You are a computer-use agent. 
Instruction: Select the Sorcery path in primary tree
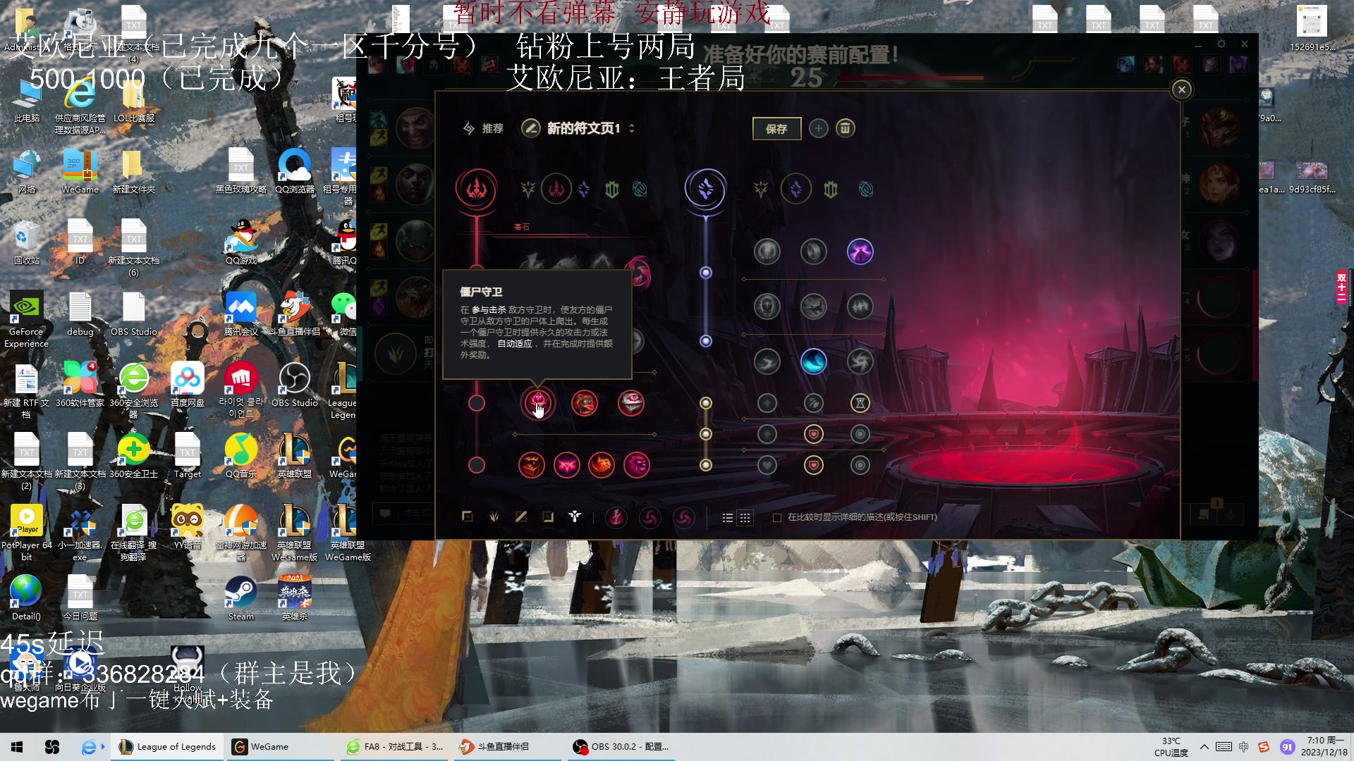(x=584, y=189)
